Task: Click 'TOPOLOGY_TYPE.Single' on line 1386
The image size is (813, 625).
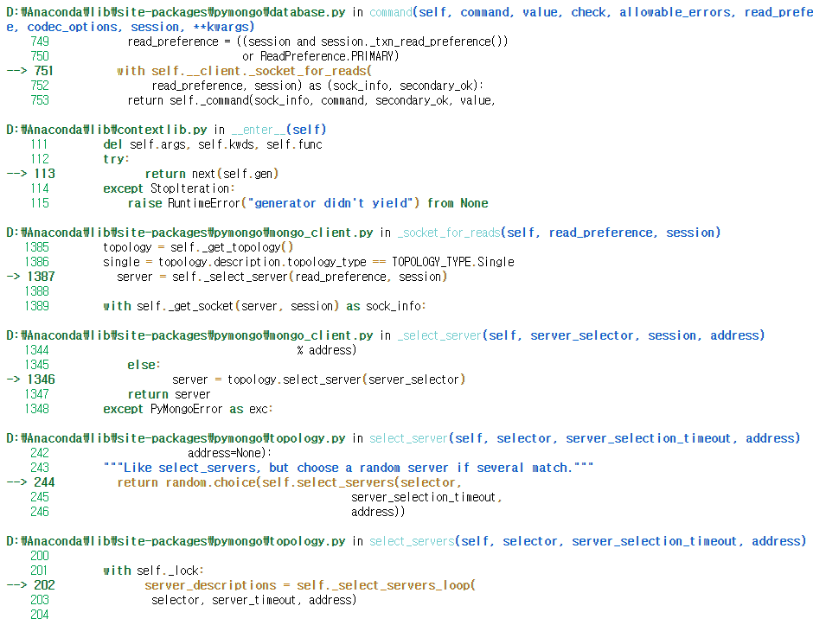Action: click(x=452, y=262)
